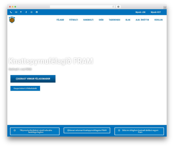Click the Kaupa árskort á fótboltaleiki button

[x=25, y=88]
